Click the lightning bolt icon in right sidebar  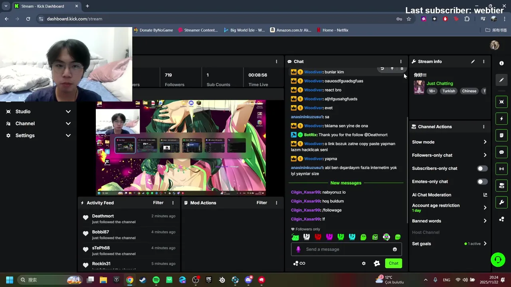point(502,119)
